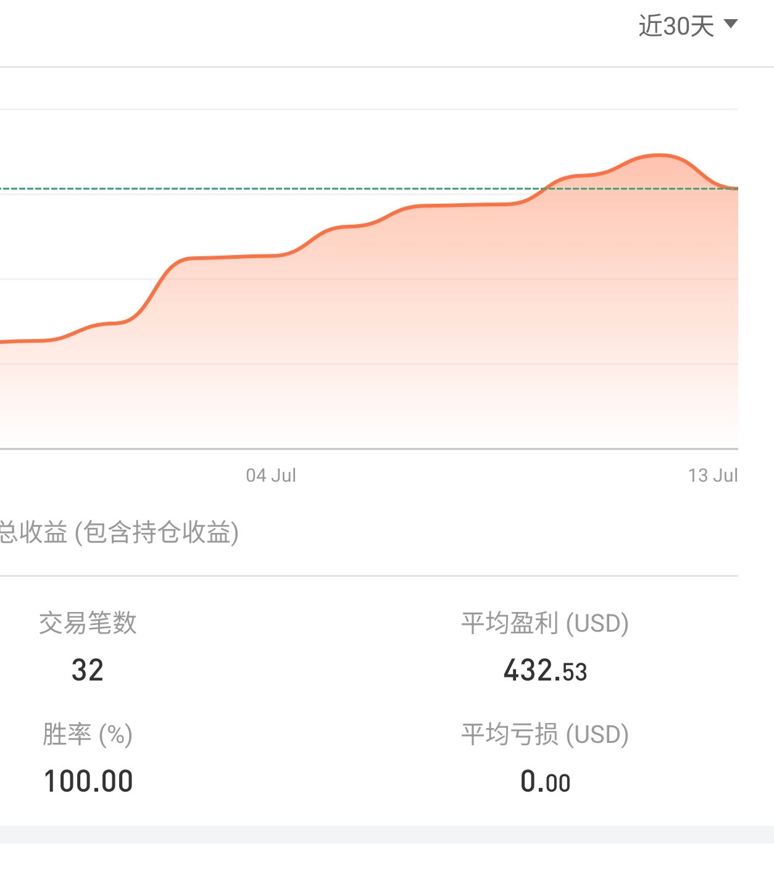Open the 近30天 time range dropdown
The image size is (774, 888).
(676, 27)
